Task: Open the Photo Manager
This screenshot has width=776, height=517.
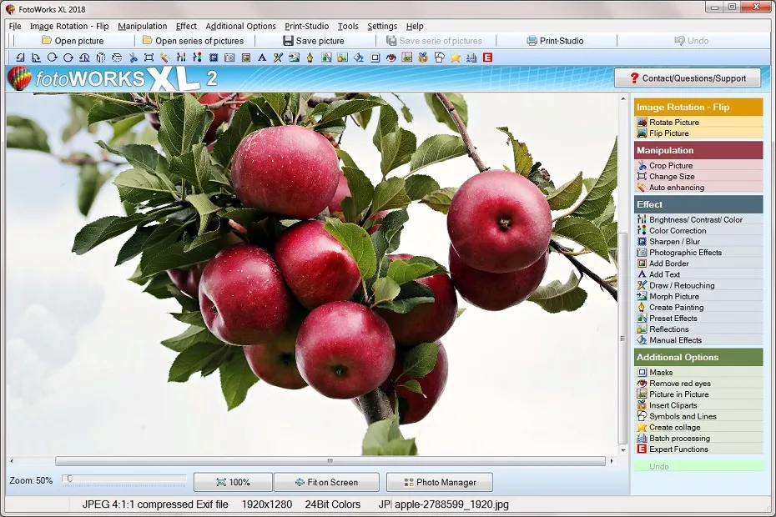Action: (x=440, y=482)
